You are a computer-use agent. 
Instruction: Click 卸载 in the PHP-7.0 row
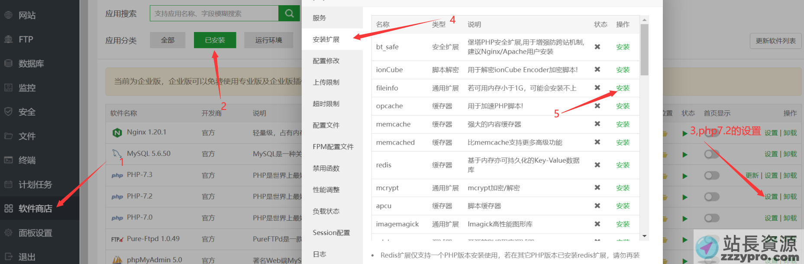[x=790, y=218]
